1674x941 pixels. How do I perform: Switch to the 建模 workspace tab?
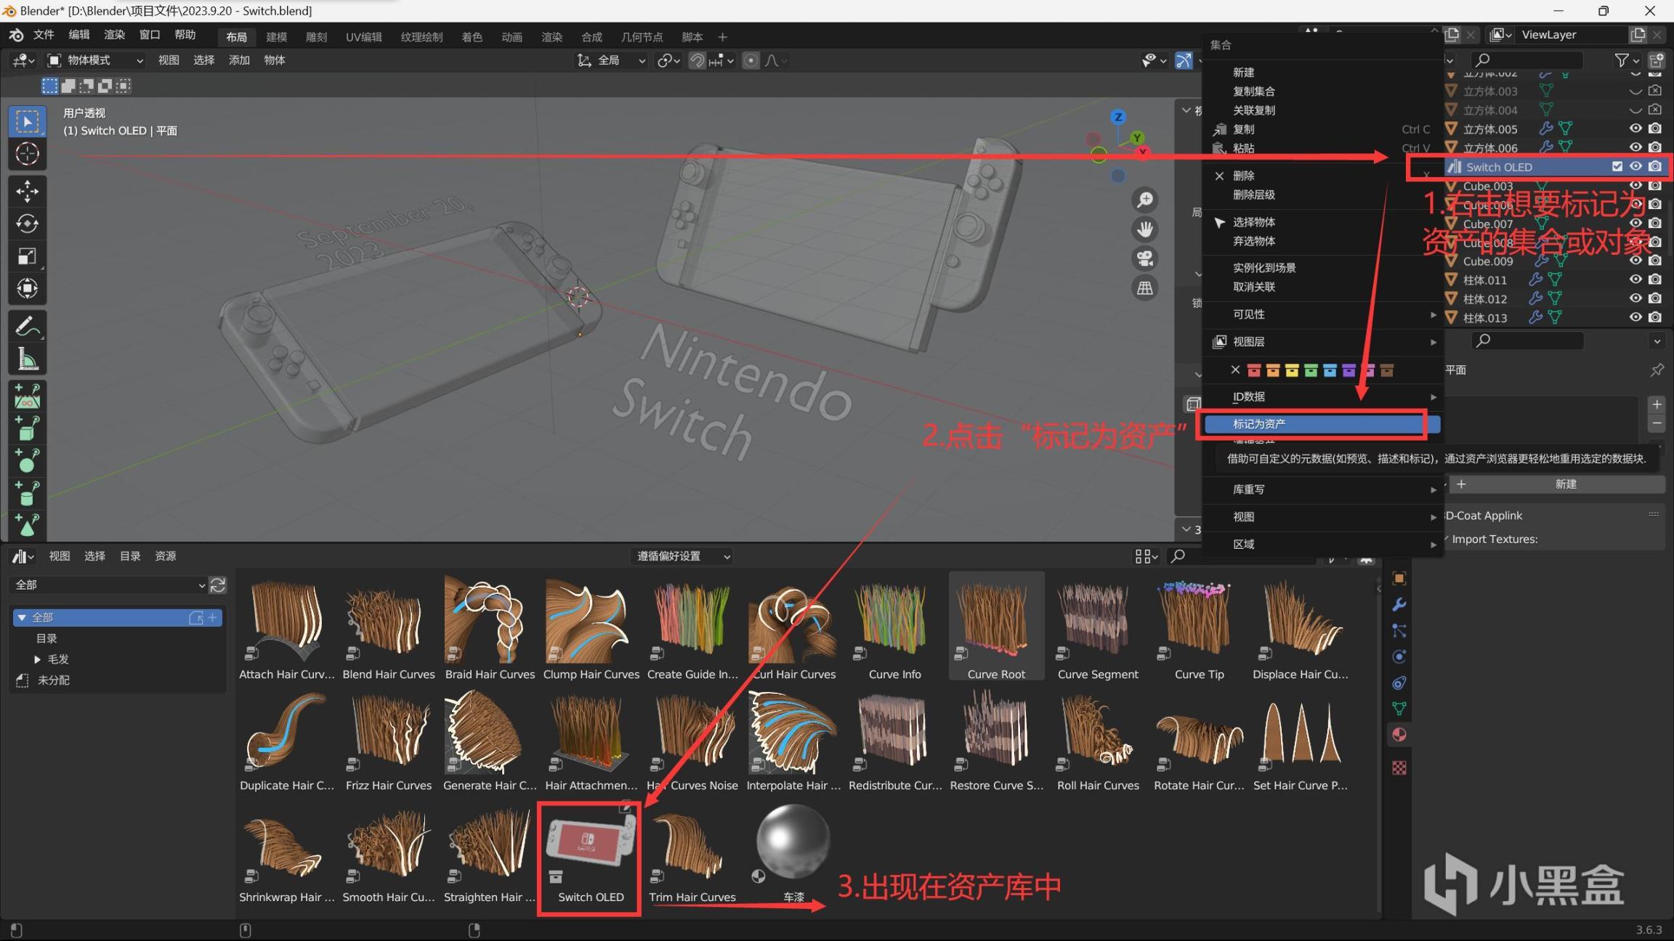[x=276, y=37]
